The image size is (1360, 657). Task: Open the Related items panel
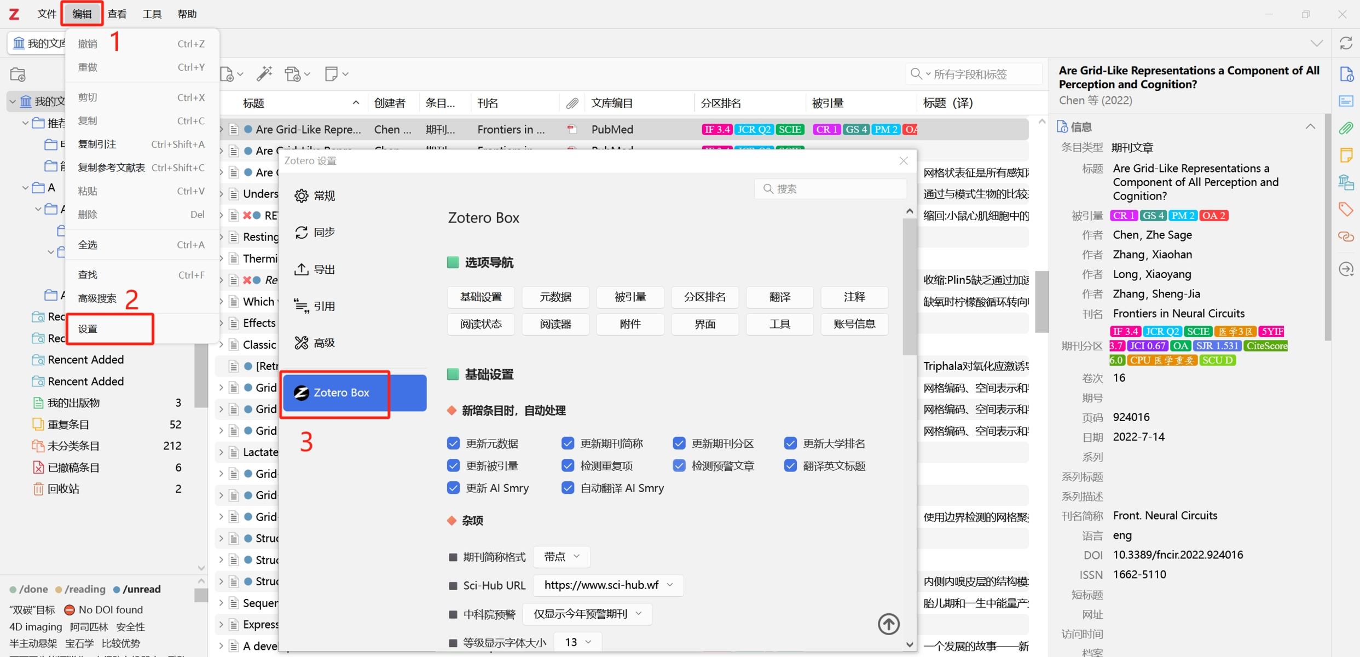tap(1346, 237)
